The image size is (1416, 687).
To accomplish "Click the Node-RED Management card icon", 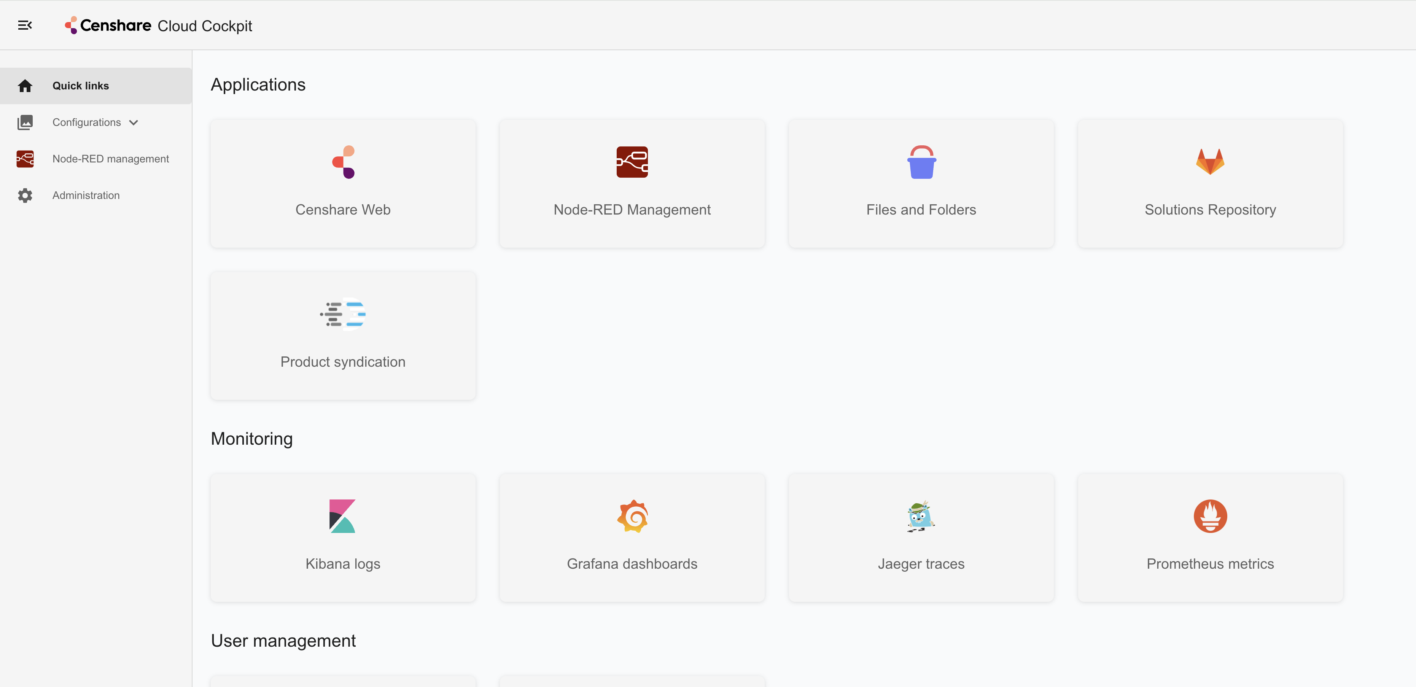I will (x=632, y=162).
